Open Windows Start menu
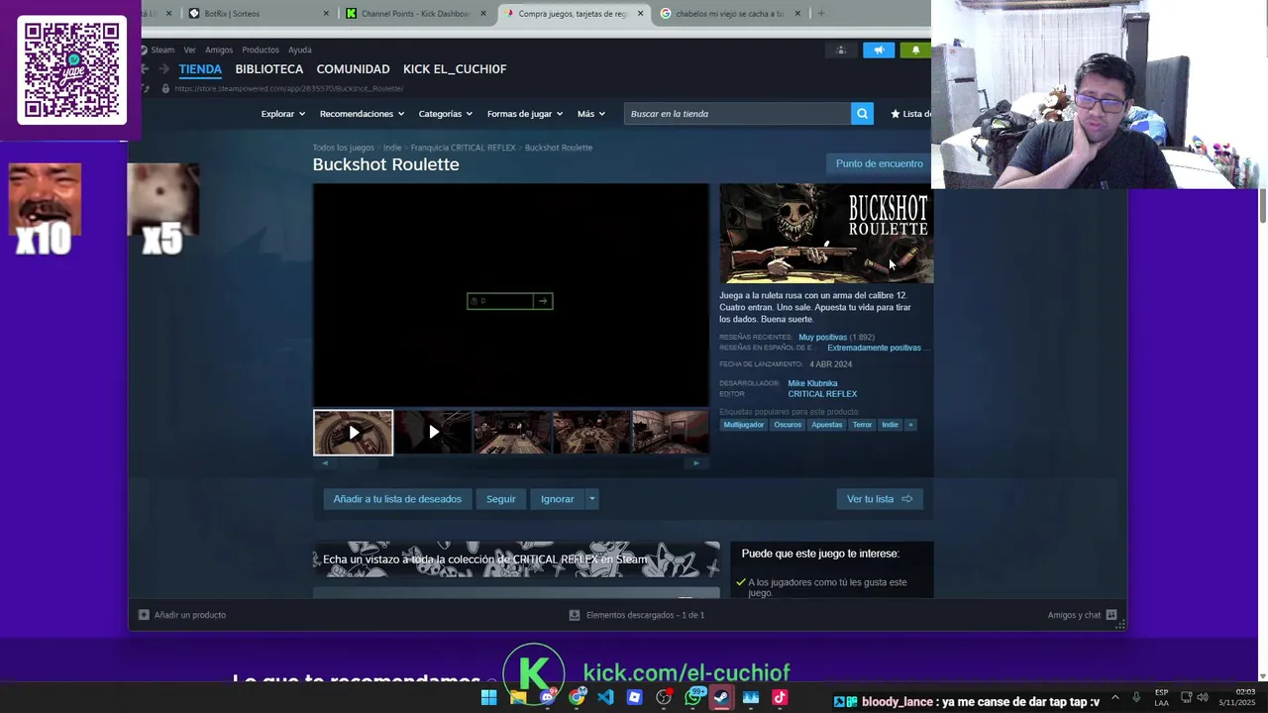This screenshot has height=713, width=1268. (488, 697)
